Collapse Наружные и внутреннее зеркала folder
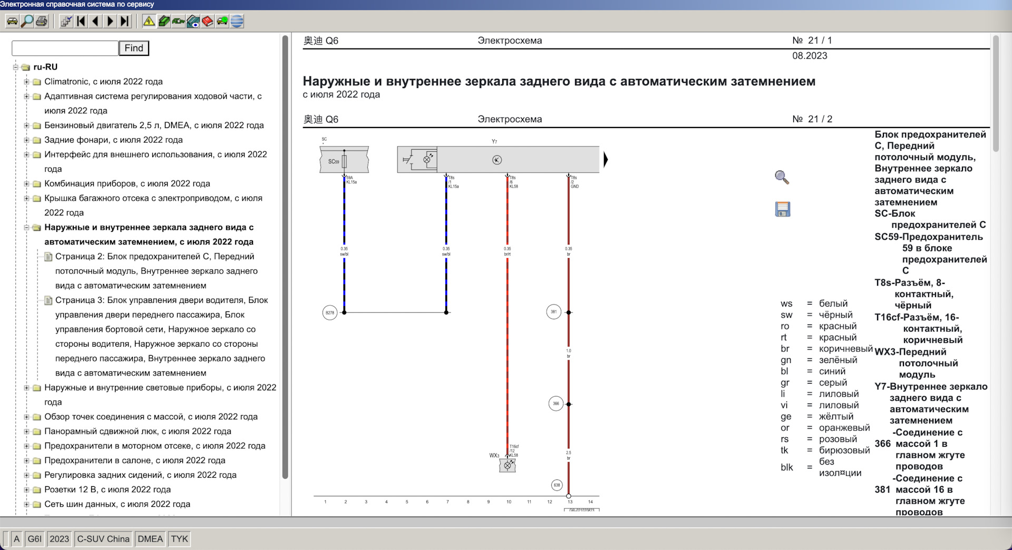This screenshot has height=550, width=1012. (27, 228)
